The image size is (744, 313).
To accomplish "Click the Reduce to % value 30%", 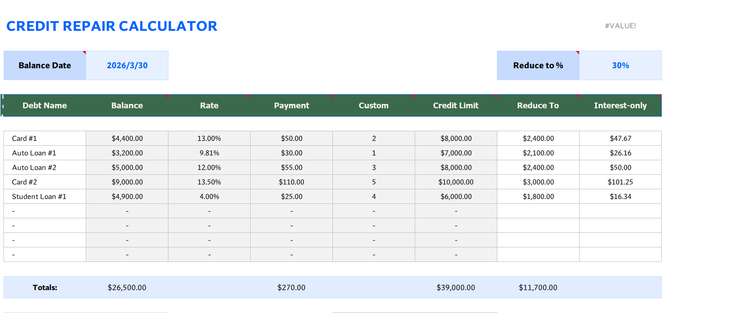I will 620,65.
